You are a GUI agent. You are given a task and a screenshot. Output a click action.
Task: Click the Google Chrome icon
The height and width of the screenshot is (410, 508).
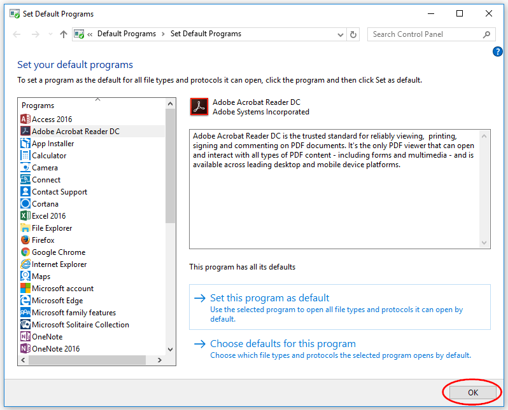coord(25,252)
